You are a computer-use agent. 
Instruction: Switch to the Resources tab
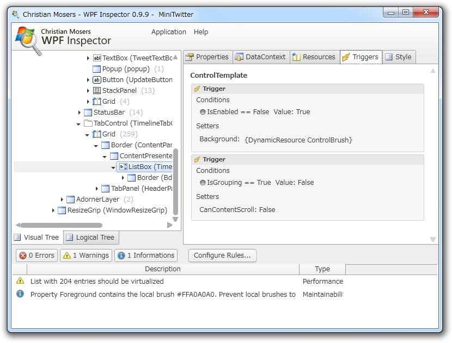315,57
